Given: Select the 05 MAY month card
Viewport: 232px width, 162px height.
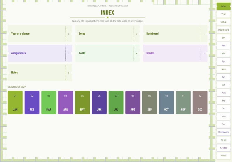Looking at the screenshot, I should pos(82,102).
